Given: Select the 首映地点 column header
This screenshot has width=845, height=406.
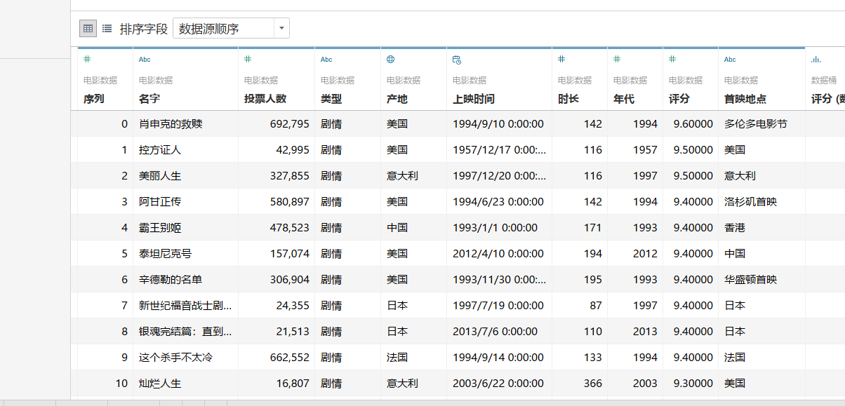Looking at the screenshot, I should [x=745, y=99].
